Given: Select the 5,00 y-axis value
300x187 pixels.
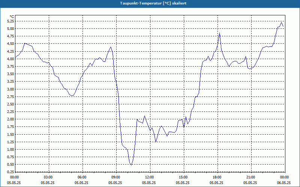Looking at the screenshot, I should [10, 29].
